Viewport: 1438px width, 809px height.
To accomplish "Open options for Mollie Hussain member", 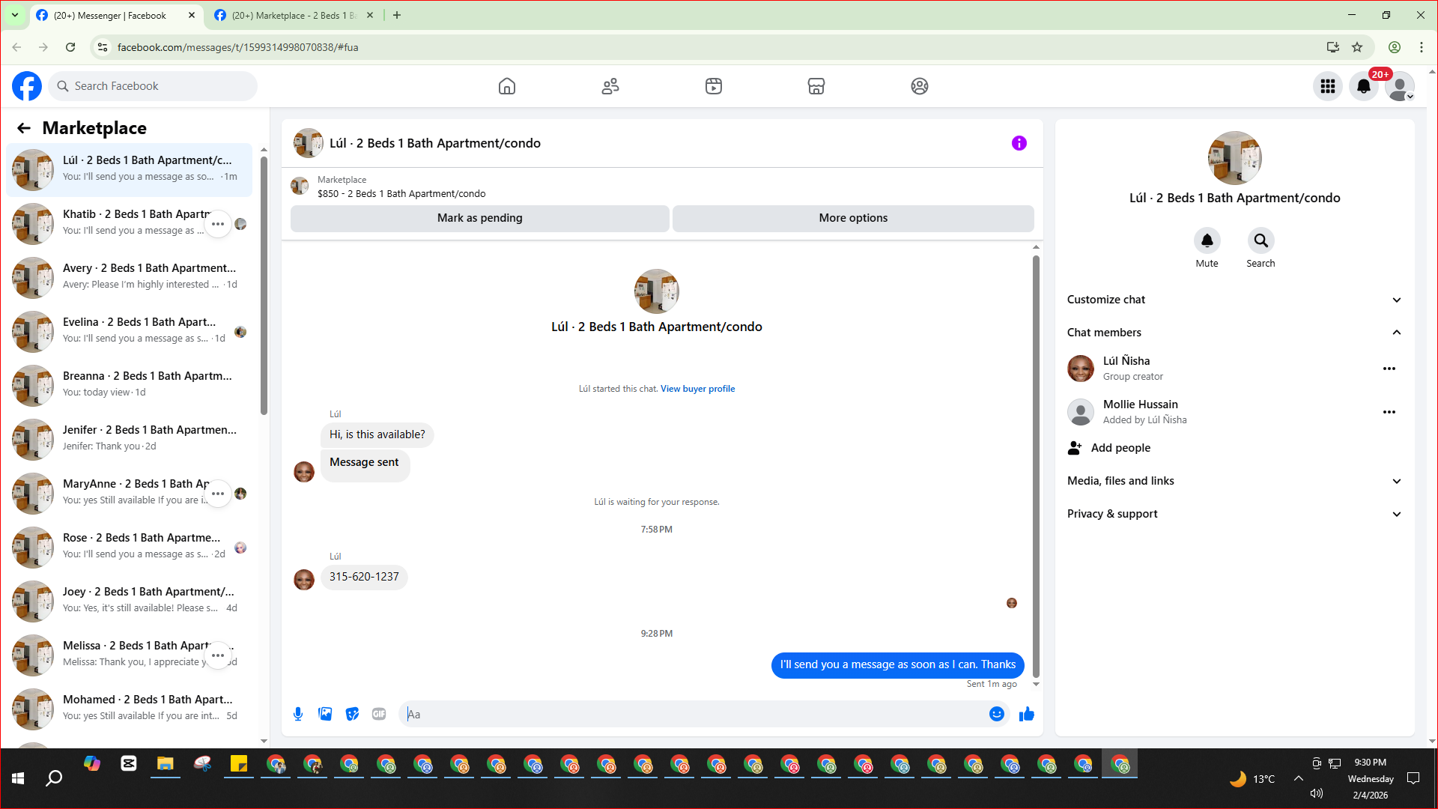I will click(x=1389, y=412).
